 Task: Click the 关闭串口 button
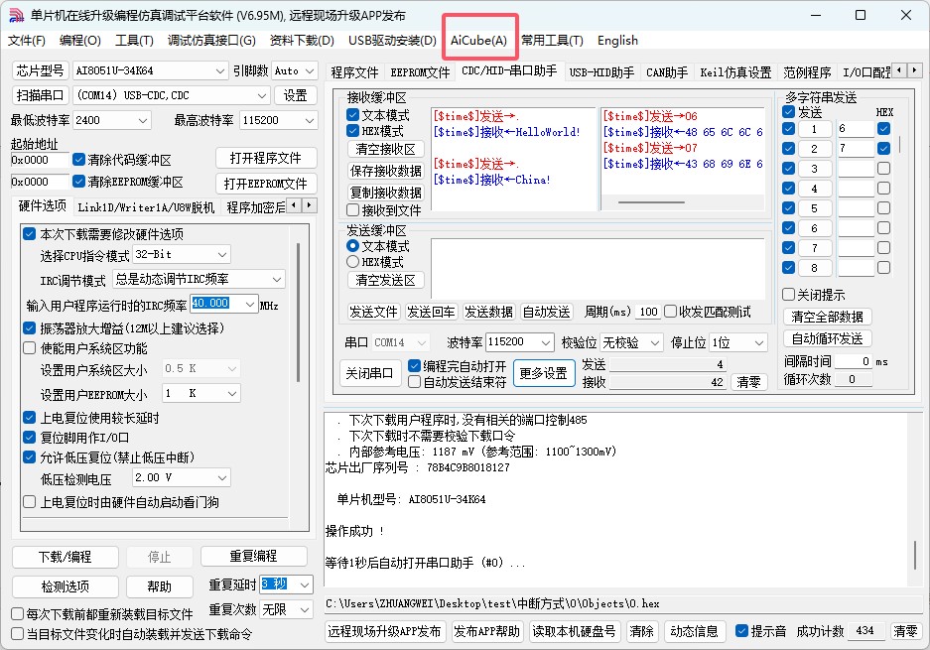tap(369, 373)
